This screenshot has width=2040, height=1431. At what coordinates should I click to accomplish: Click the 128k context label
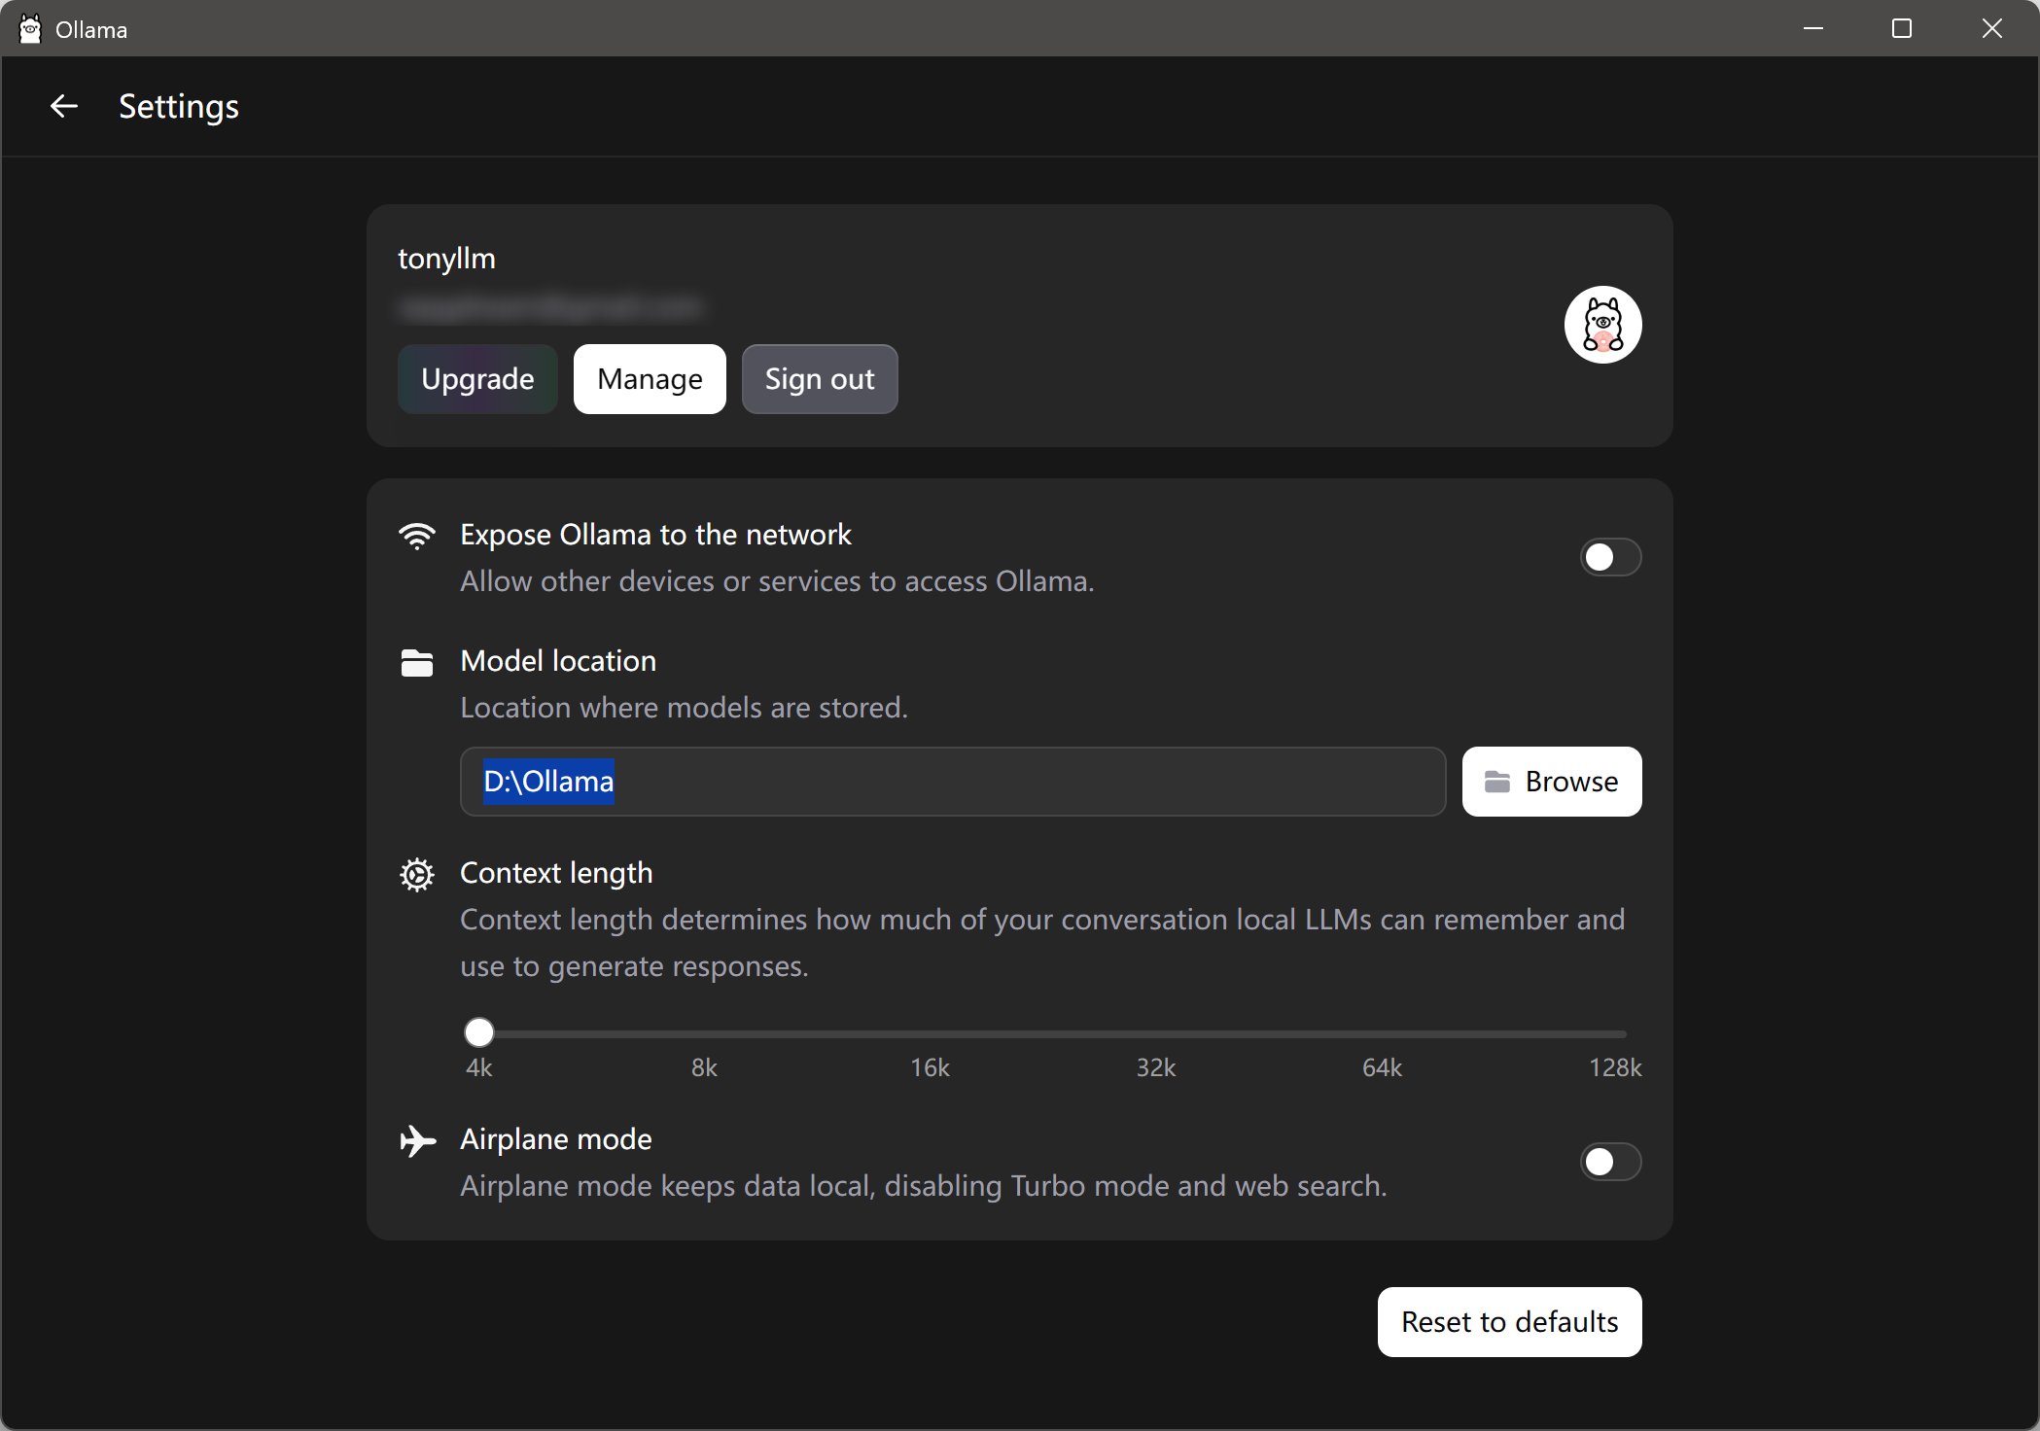tap(1615, 1067)
